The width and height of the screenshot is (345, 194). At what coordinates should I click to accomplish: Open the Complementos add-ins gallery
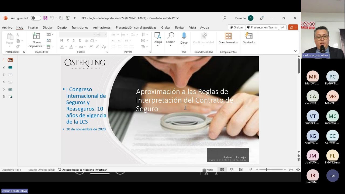click(228, 38)
